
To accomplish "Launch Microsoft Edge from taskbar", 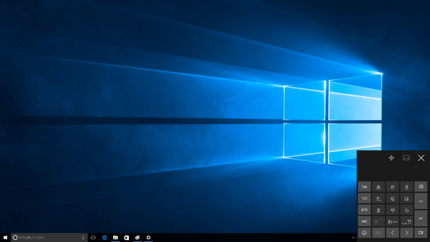I will click(104, 238).
